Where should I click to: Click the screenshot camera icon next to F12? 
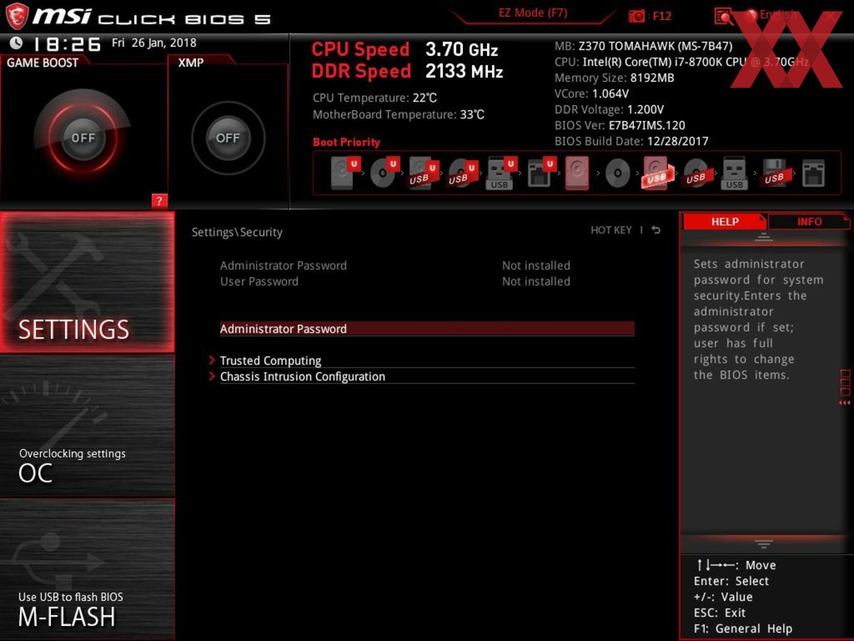637,16
